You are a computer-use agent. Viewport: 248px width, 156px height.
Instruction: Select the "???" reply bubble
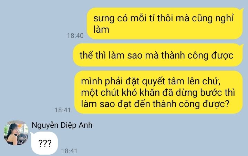pos(44,143)
